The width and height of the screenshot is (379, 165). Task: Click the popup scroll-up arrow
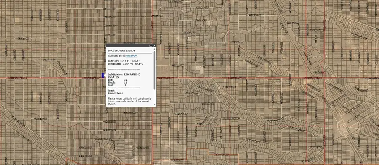pos(155,49)
